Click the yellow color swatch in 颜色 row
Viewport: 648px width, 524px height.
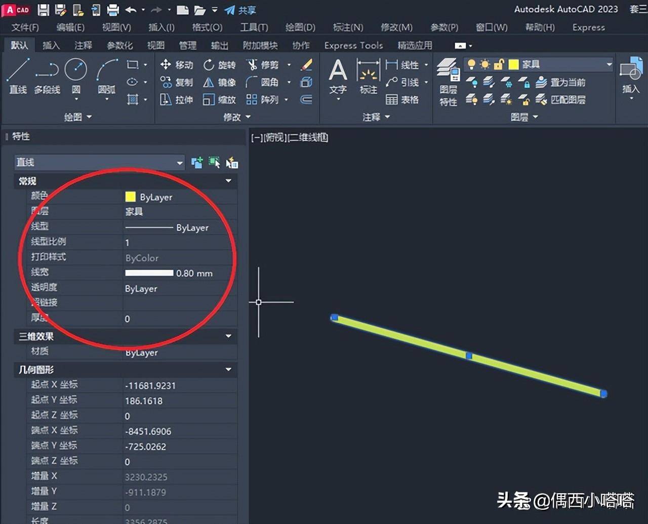click(130, 197)
